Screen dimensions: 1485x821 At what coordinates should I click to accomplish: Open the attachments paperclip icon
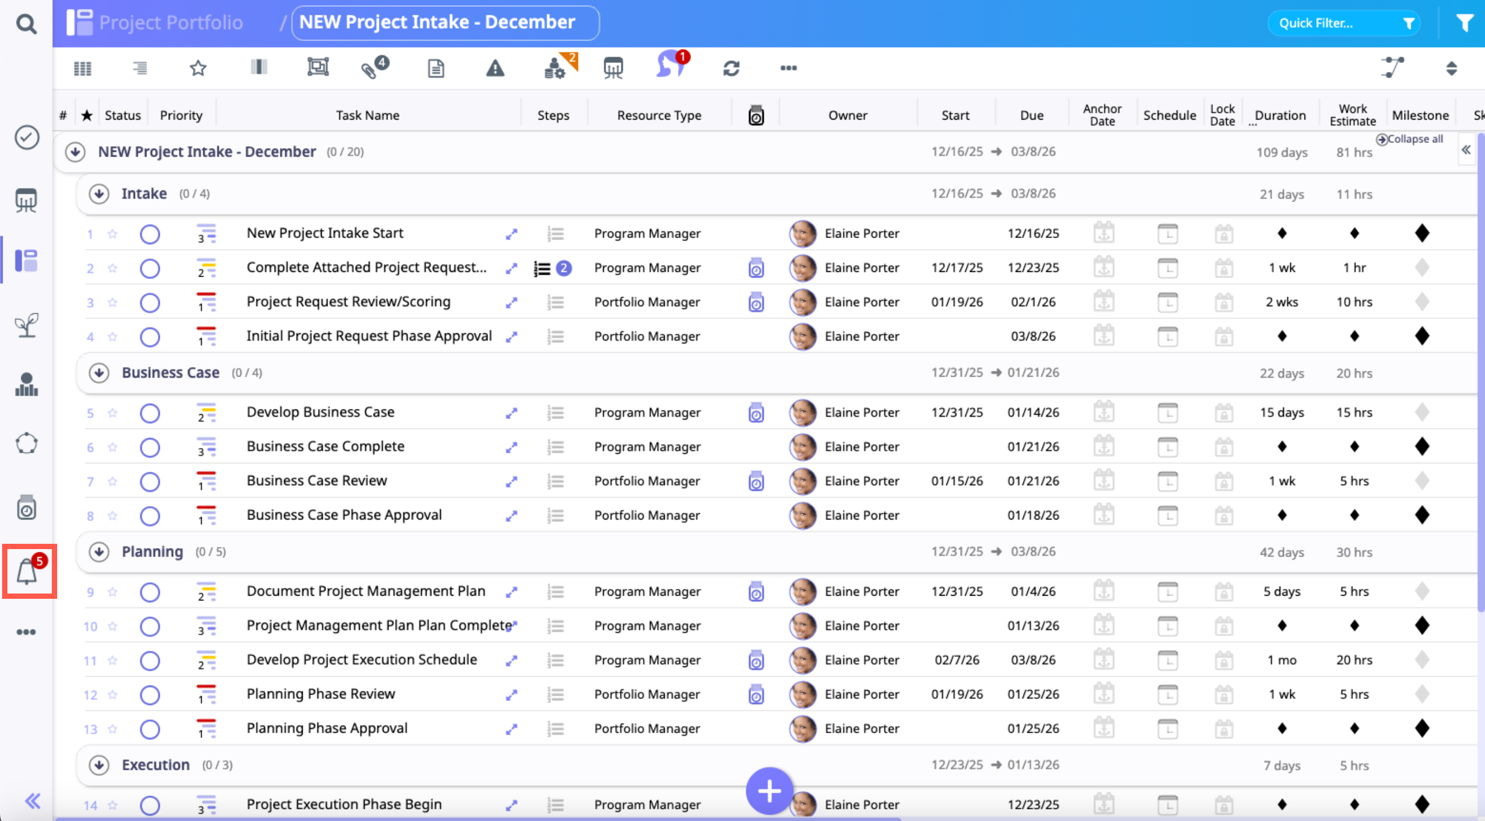[x=370, y=69]
